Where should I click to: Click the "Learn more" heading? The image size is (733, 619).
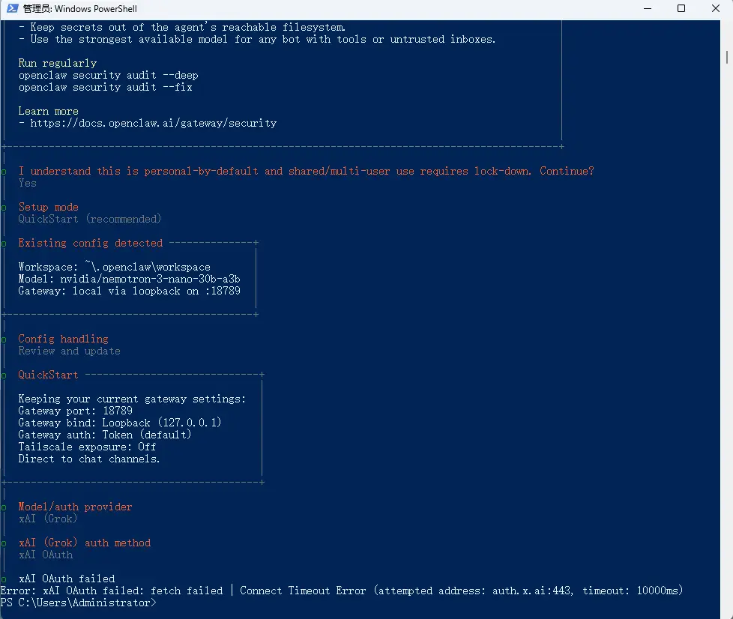tap(48, 111)
